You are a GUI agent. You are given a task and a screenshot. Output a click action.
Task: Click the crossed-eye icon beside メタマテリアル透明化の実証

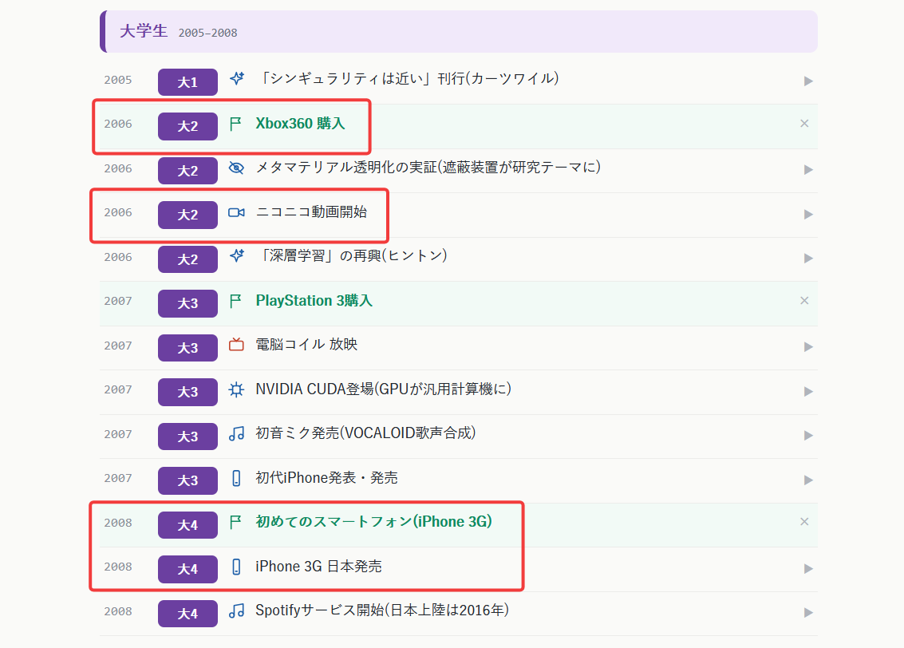(236, 168)
